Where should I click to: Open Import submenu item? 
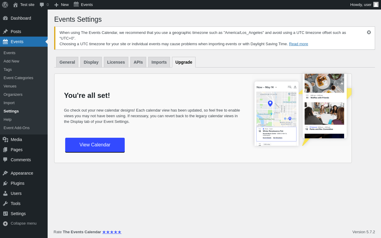click(9, 103)
